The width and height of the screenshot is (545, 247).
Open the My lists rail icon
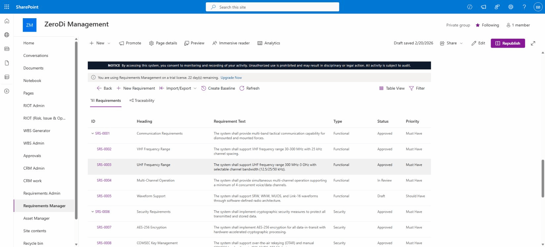[7, 77]
